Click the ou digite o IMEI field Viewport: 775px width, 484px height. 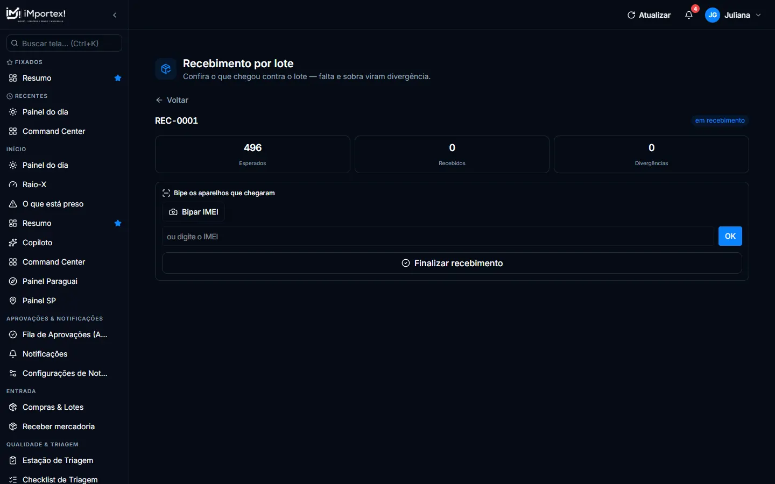pos(438,236)
